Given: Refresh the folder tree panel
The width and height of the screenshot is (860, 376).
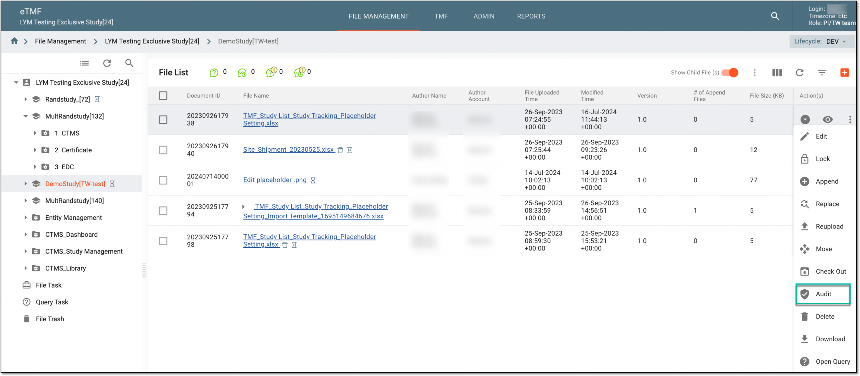Looking at the screenshot, I should coord(107,63).
